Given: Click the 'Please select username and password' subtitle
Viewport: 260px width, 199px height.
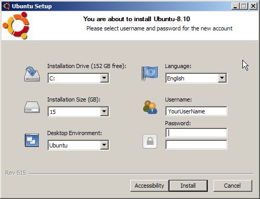Looking at the screenshot, I should 159,28.
